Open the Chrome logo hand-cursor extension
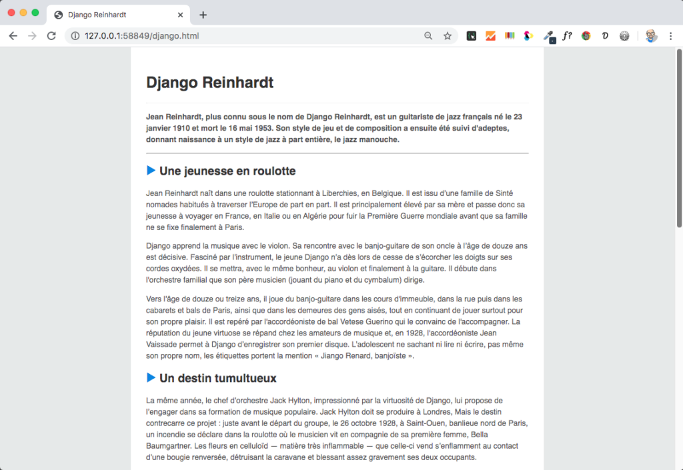683x470 pixels. (586, 36)
